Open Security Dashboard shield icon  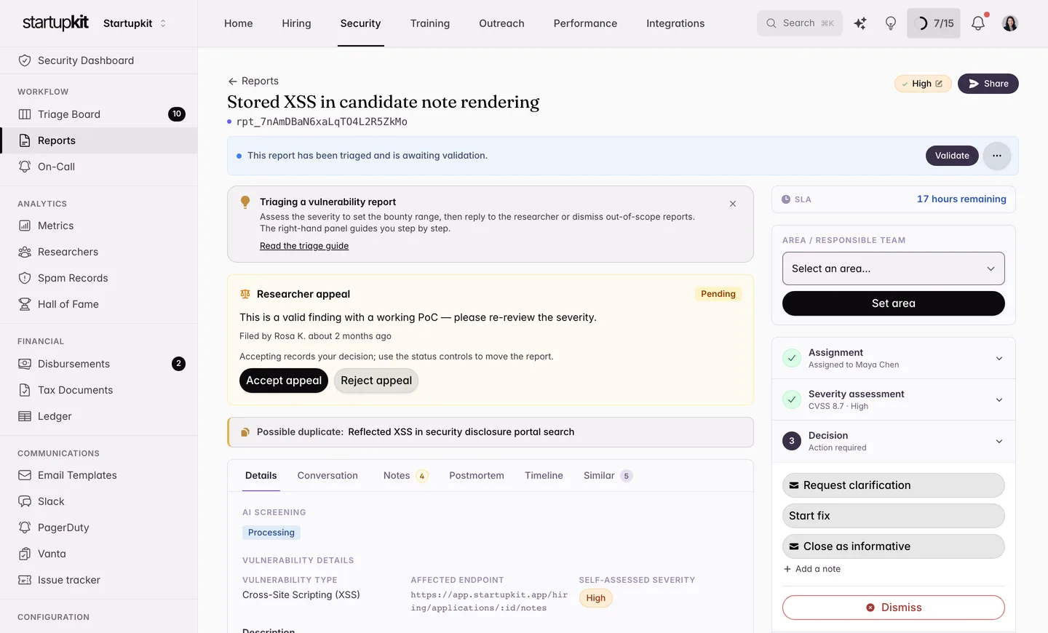tap(25, 60)
